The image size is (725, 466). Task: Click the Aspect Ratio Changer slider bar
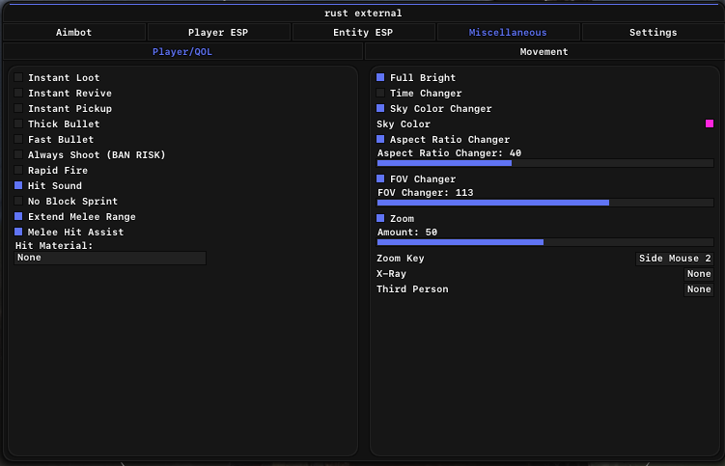pyautogui.click(x=545, y=163)
